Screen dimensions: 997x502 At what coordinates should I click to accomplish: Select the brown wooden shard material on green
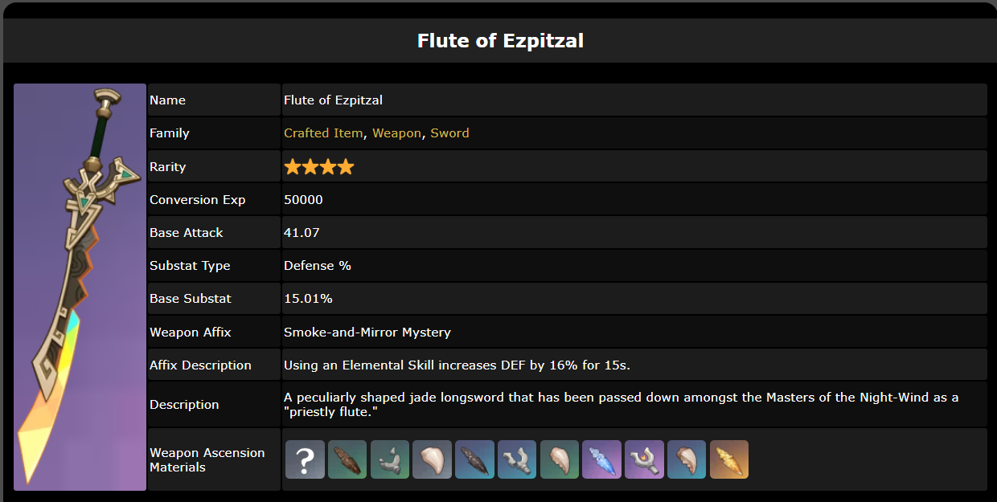coord(347,459)
